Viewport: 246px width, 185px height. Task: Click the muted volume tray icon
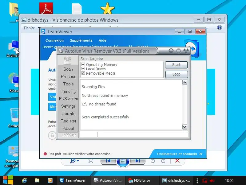[212, 180]
